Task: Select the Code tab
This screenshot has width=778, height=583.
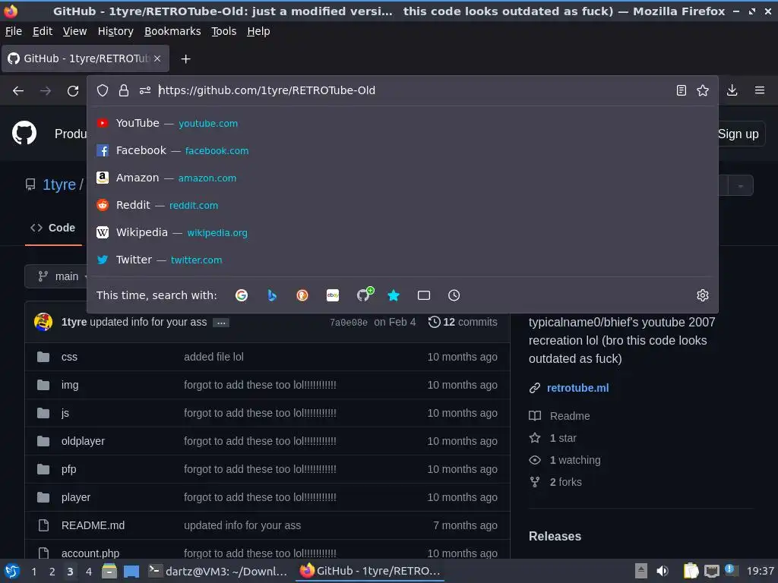Action: [53, 228]
